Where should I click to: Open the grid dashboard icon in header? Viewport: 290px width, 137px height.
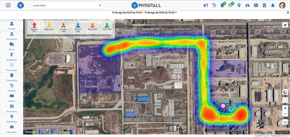coord(256,5)
